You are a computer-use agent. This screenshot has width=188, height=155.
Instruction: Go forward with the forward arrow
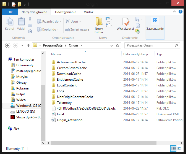15,45
